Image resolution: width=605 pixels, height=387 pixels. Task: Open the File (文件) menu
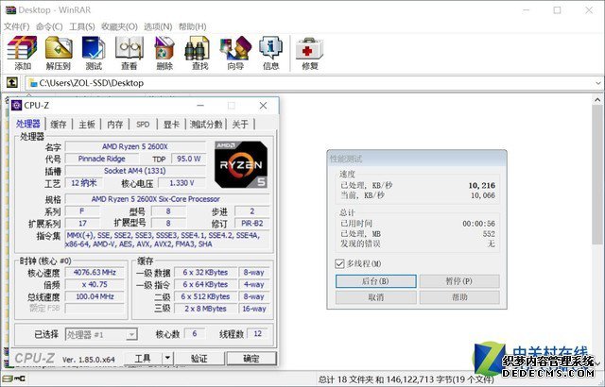point(17,26)
